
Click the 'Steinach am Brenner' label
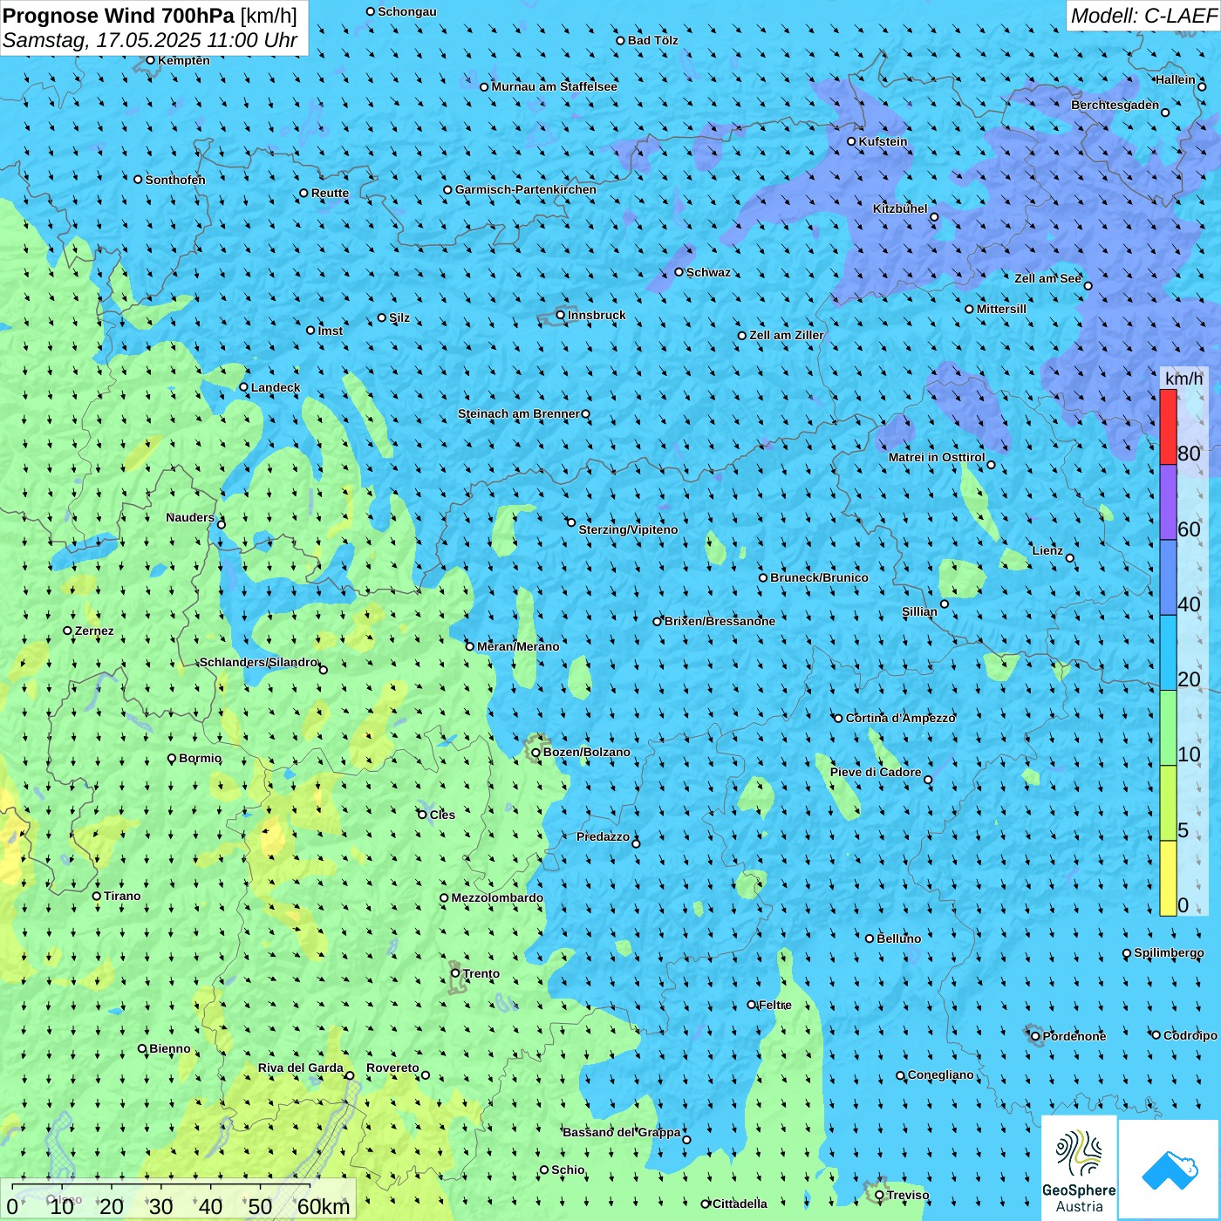[x=519, y=413]
